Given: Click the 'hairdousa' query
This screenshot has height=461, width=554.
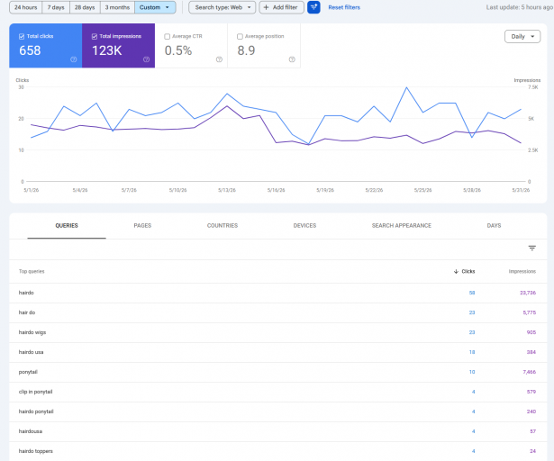Looking at the screenshot, I should coord(31,431).
